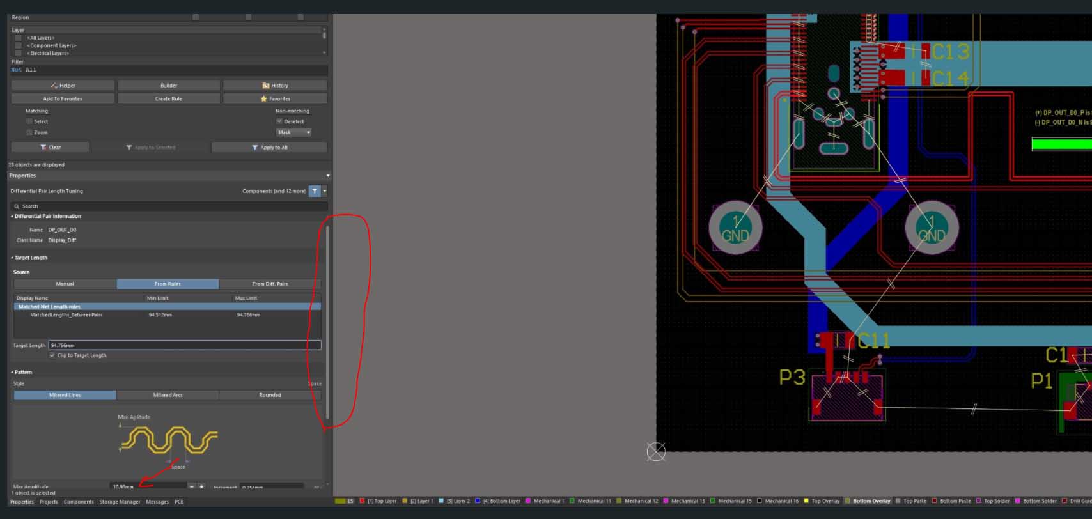Toggle the Matching Select checkbox
Viewport: 1092px width, 519px height.
(x=29, y=121)
